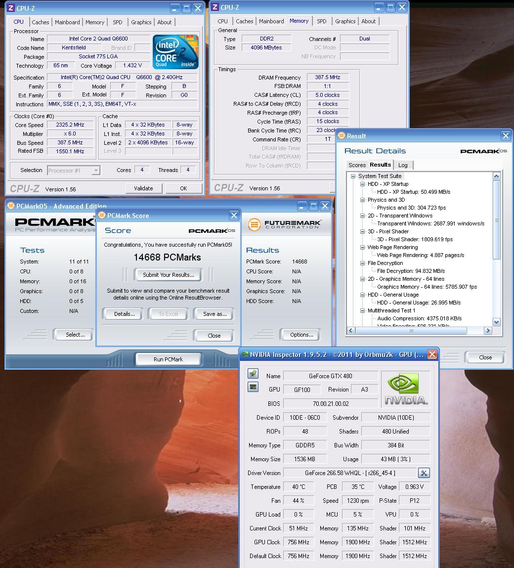Click the Intel Core 2 Quad logo

click(x=175, y=52)
